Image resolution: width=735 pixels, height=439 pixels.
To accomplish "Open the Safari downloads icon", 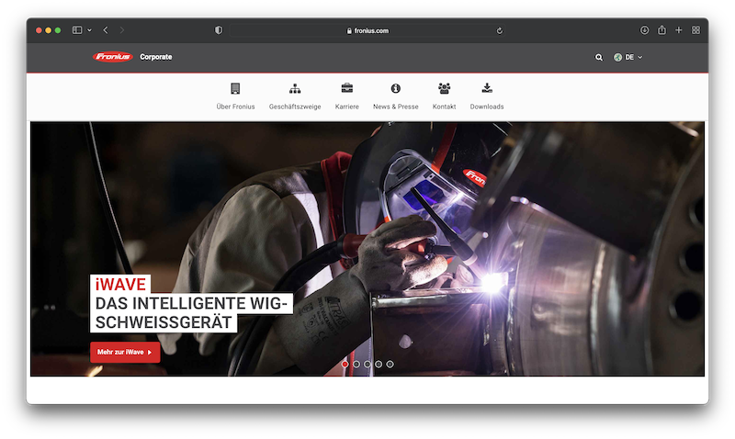I will 645,30.
